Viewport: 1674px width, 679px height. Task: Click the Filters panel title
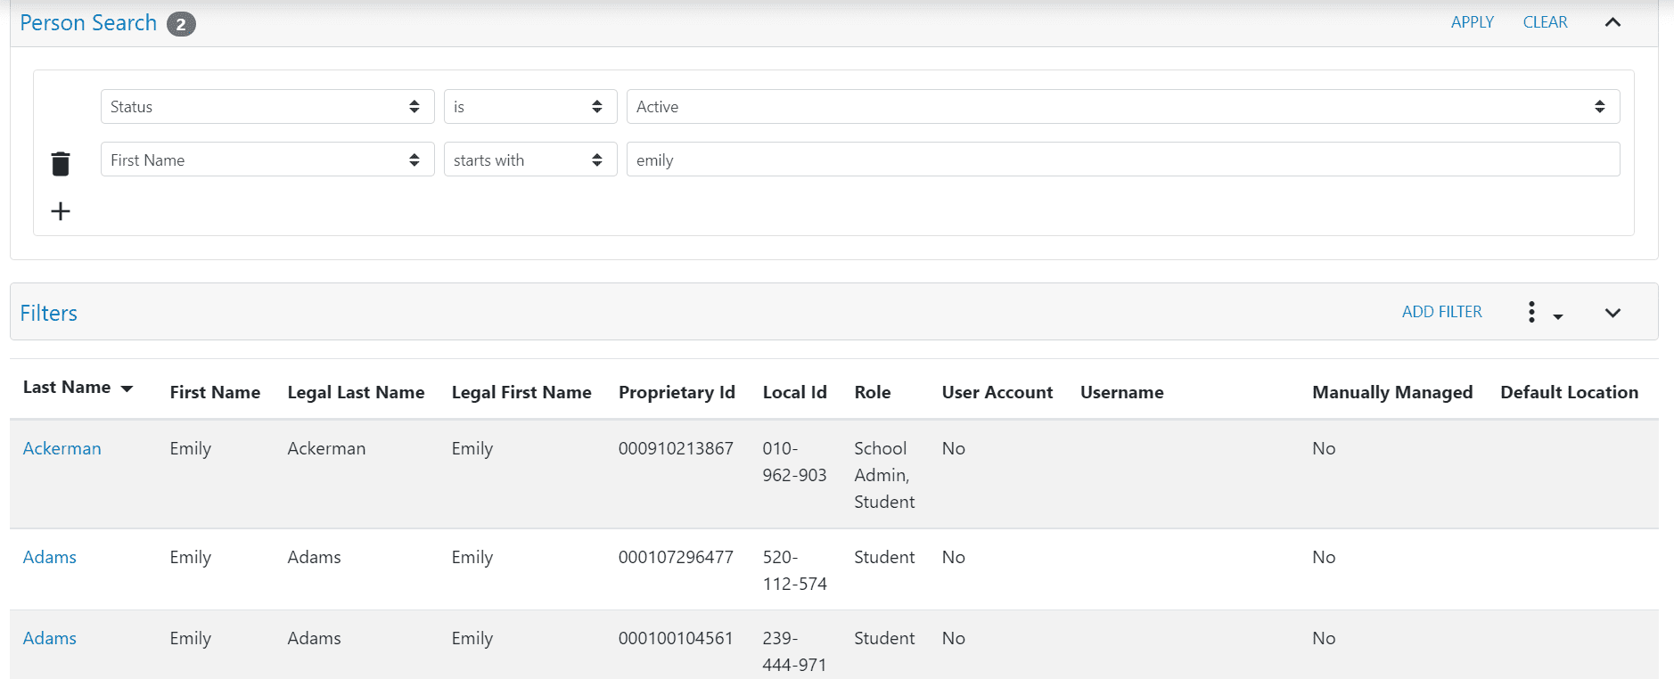49,314
